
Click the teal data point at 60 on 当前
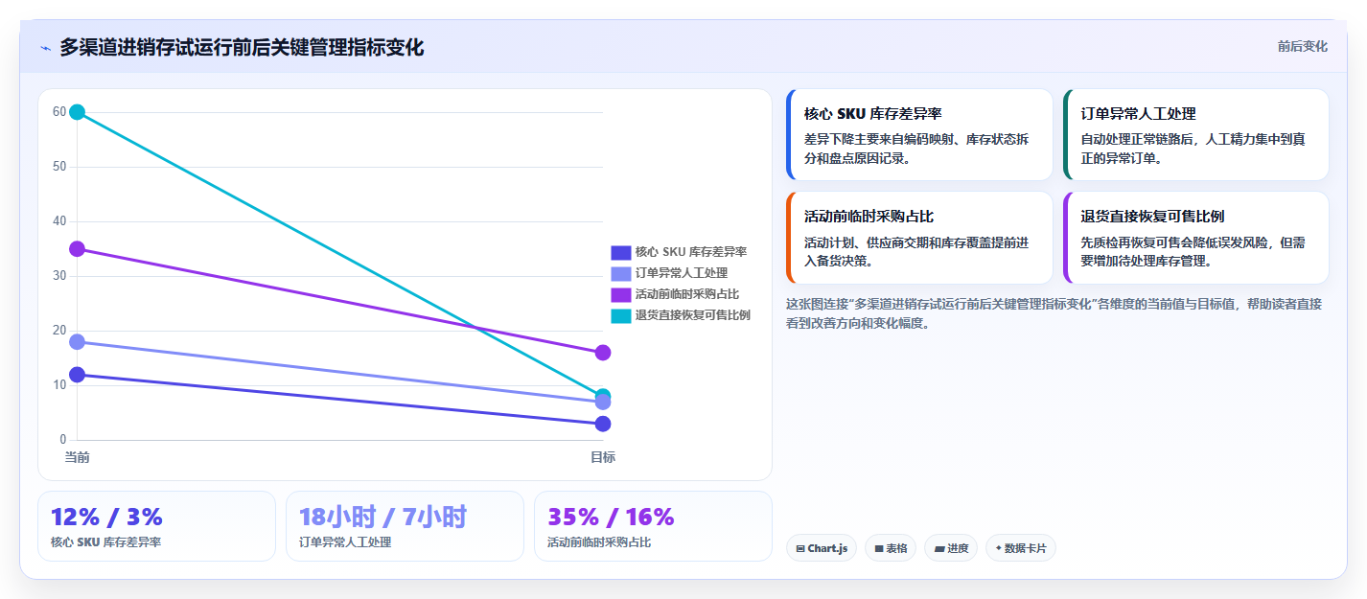click(x=78, y=112)
